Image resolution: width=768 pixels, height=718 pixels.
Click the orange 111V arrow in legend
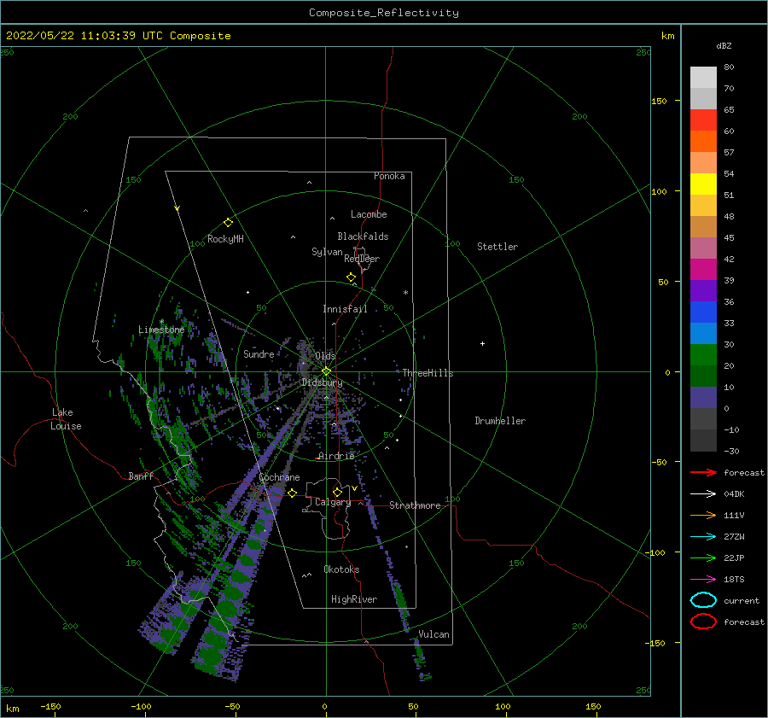point(703,515)
